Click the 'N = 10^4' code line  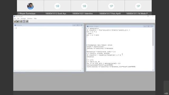[90, 60]
